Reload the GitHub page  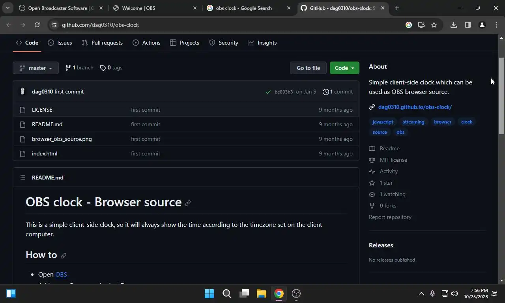tap(37, 25)
